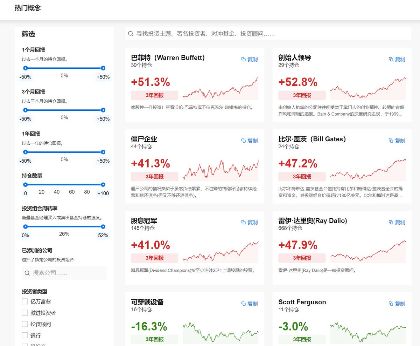
Task: Click left handle of 投资组合周转率 slider
Action: click(26, 226)
